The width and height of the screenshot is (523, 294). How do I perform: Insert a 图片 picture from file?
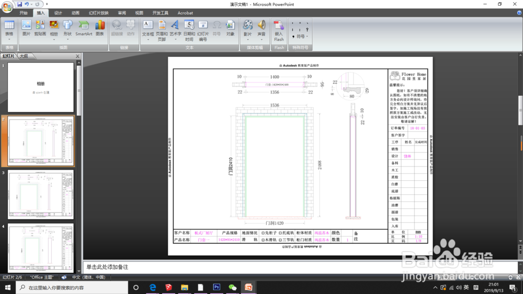point(26,28)
